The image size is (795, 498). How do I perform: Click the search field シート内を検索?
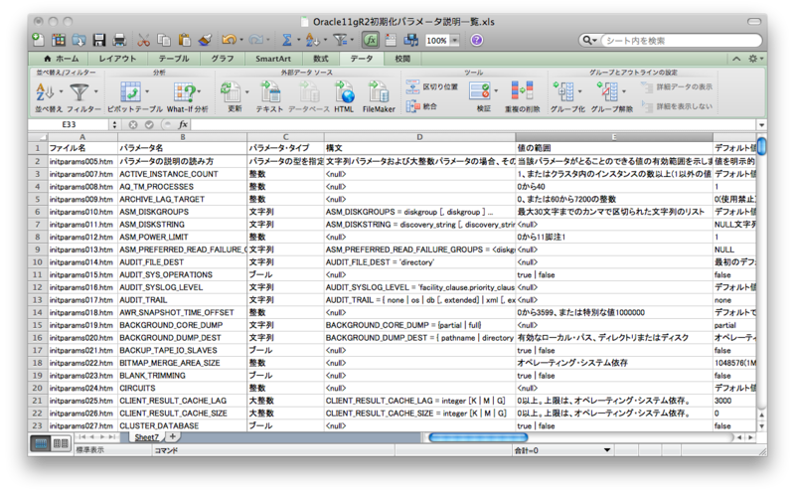(680, 41)
